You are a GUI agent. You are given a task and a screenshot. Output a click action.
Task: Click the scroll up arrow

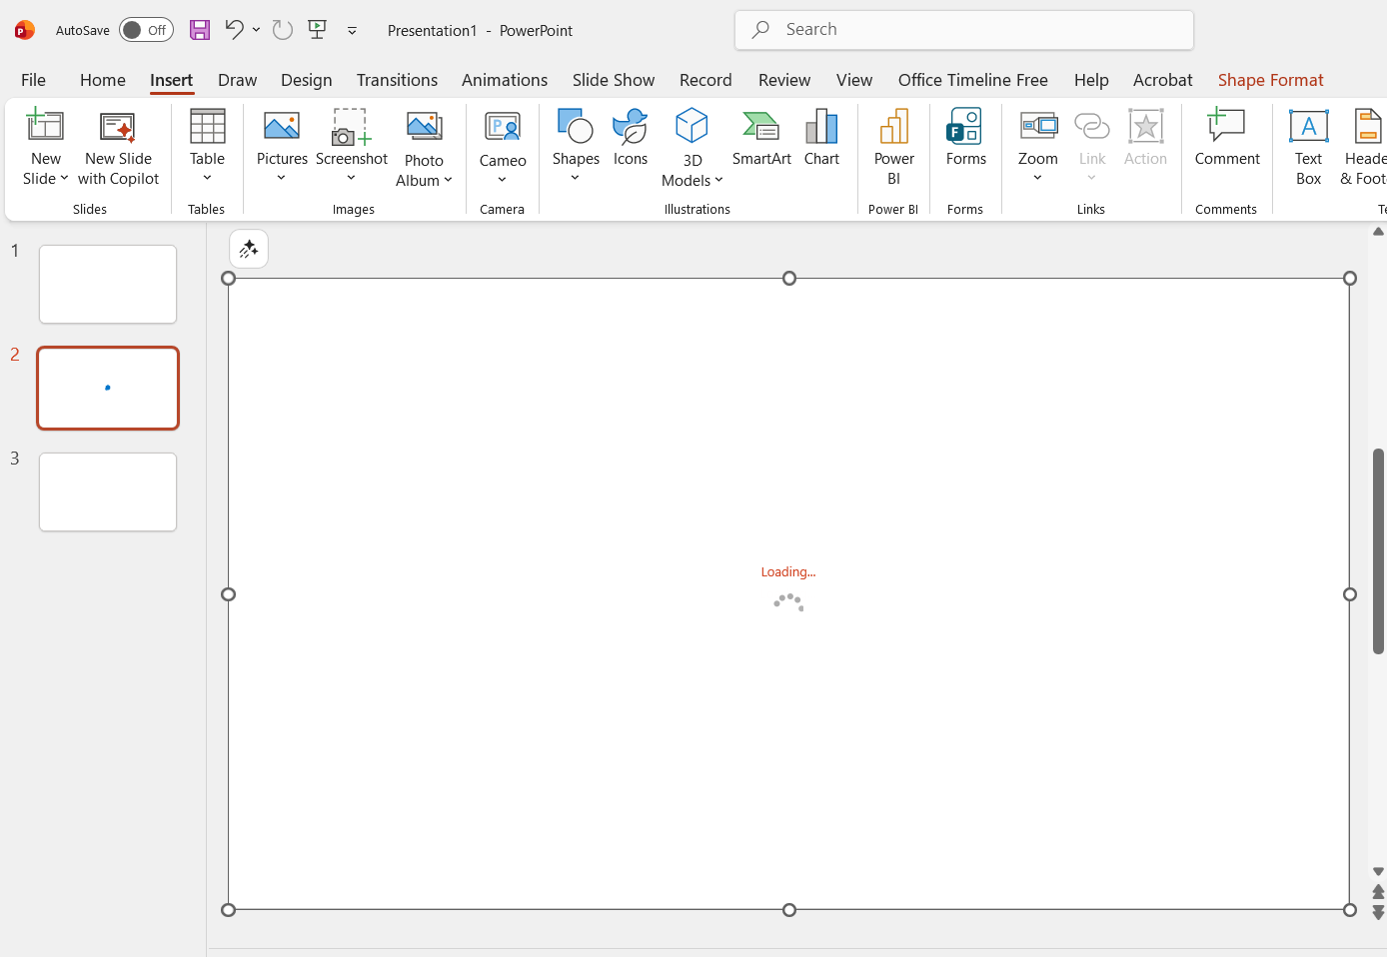1378,232
